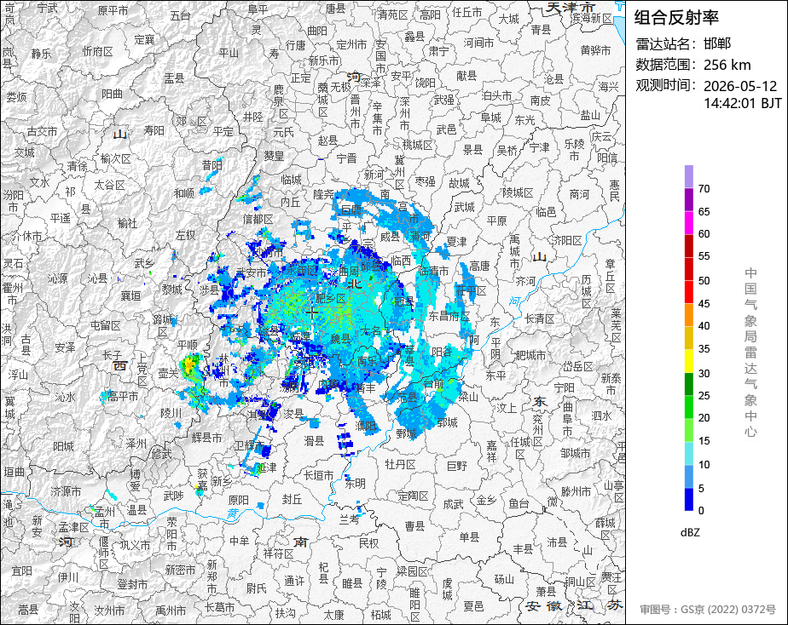Click the magenta 60–65 dBZ legend swatch
The height and width of the screenshot is (625, 788).
point(688,223)
